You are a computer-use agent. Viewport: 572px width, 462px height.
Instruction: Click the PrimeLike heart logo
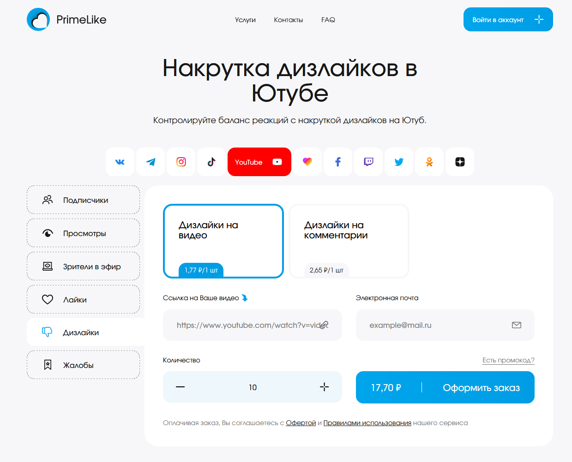coord(38,19)
